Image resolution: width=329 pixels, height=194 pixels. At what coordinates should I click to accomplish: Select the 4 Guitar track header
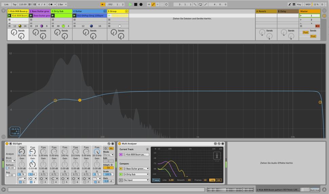coord(88,11)
